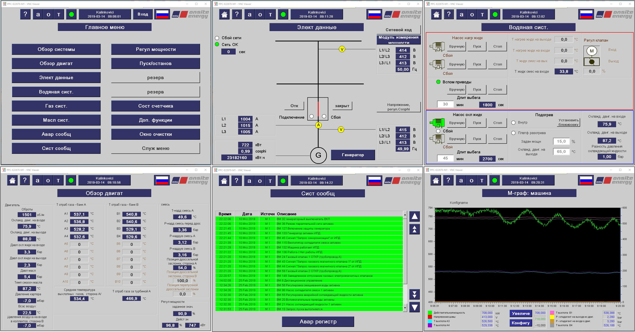Open help question mark in Водяная сист. window
635x332 pixels.
pyautogui.click(x=449, y=14)
